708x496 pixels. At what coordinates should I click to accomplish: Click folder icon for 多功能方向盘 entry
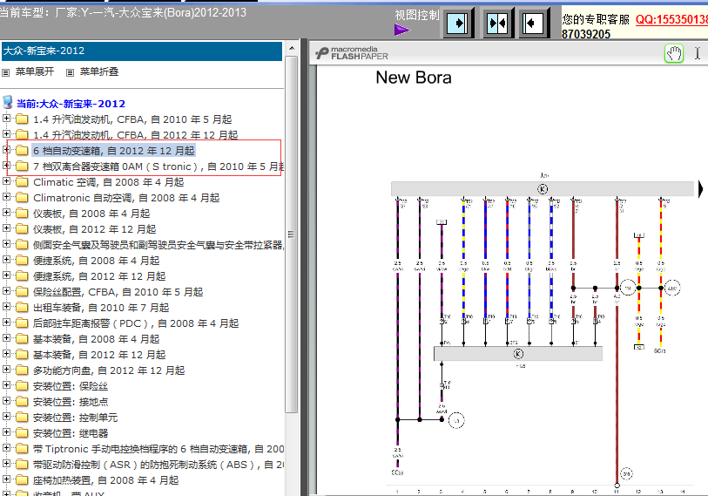[x=22, y=370]
